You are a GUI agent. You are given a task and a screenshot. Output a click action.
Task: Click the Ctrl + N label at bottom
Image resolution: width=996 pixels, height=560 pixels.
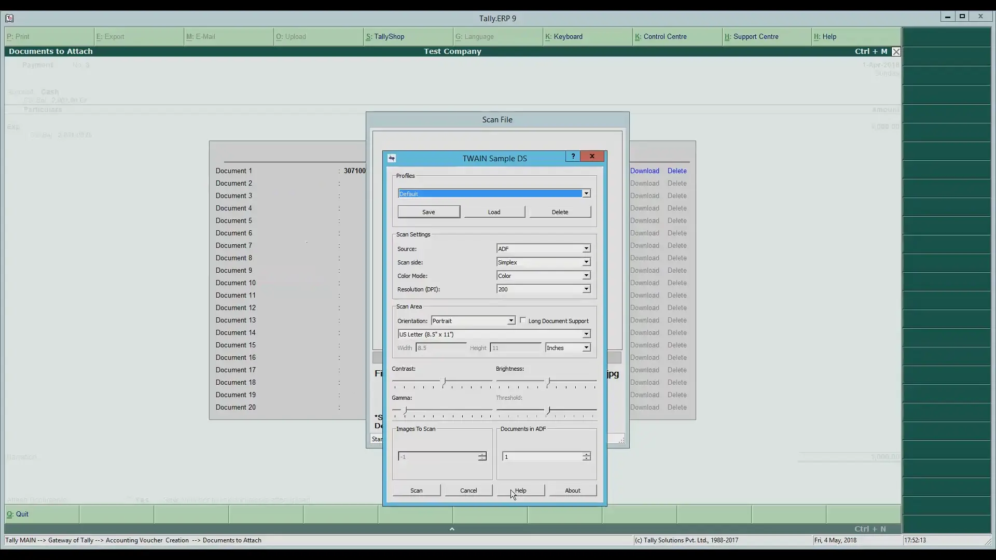(x=870, y=529)
